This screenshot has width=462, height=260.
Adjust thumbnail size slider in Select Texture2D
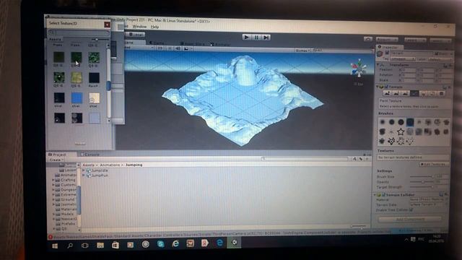(x=100, y=39)
